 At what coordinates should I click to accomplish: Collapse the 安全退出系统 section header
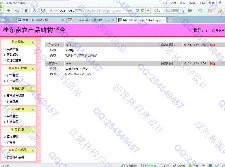[33, 150]
